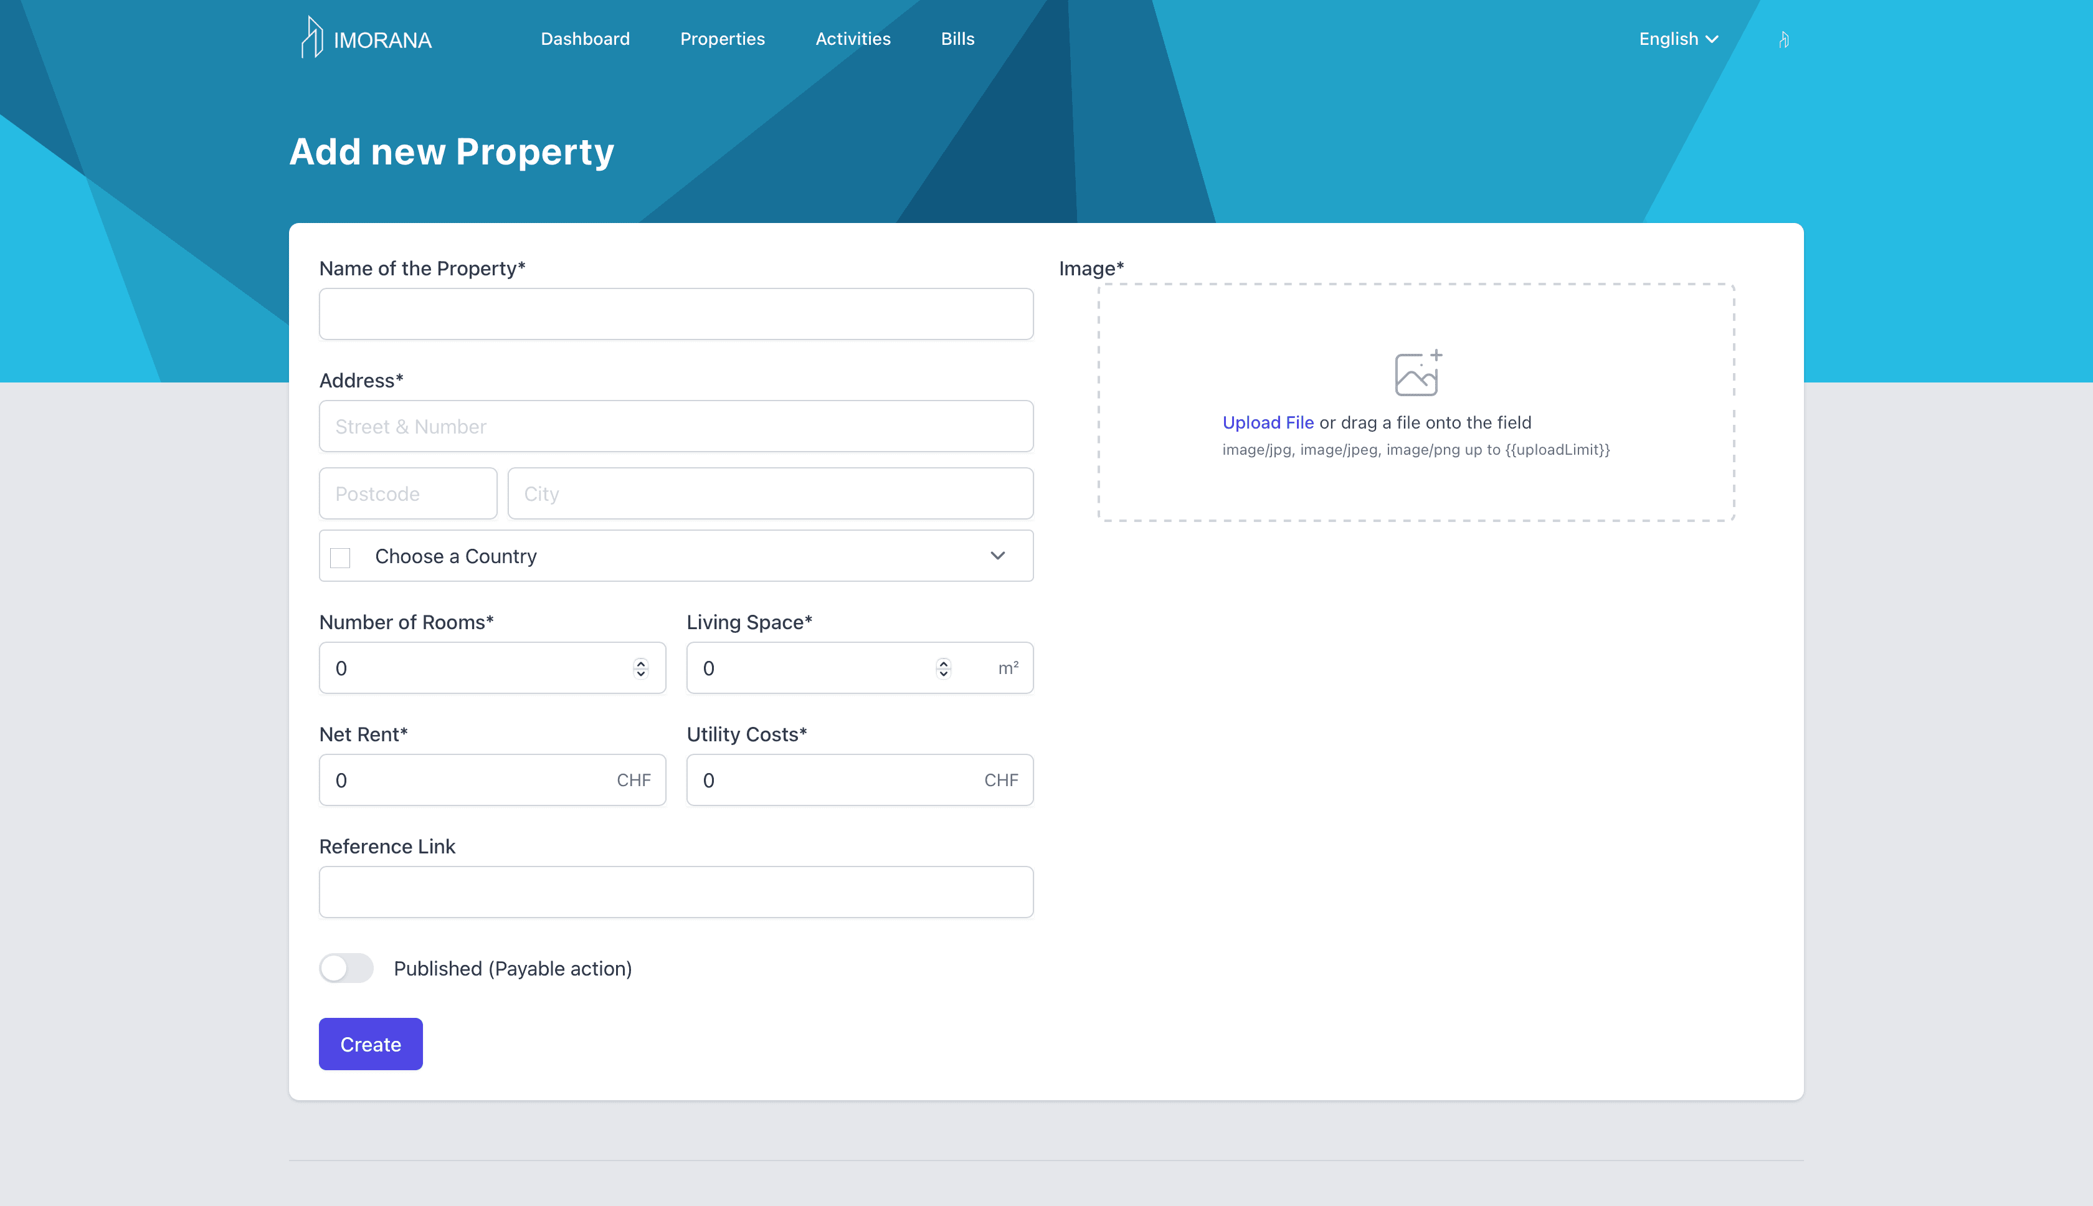Focus the Reference Link field
2093x1206 pixels.
676,892
